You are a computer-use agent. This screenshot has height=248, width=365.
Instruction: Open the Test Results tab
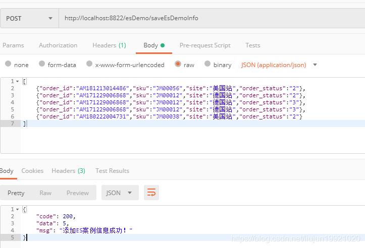point(112,171)
